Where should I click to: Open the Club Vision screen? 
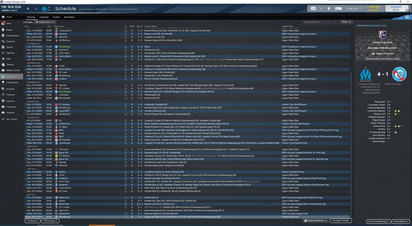pyautogui.click(x=12, y=107)
